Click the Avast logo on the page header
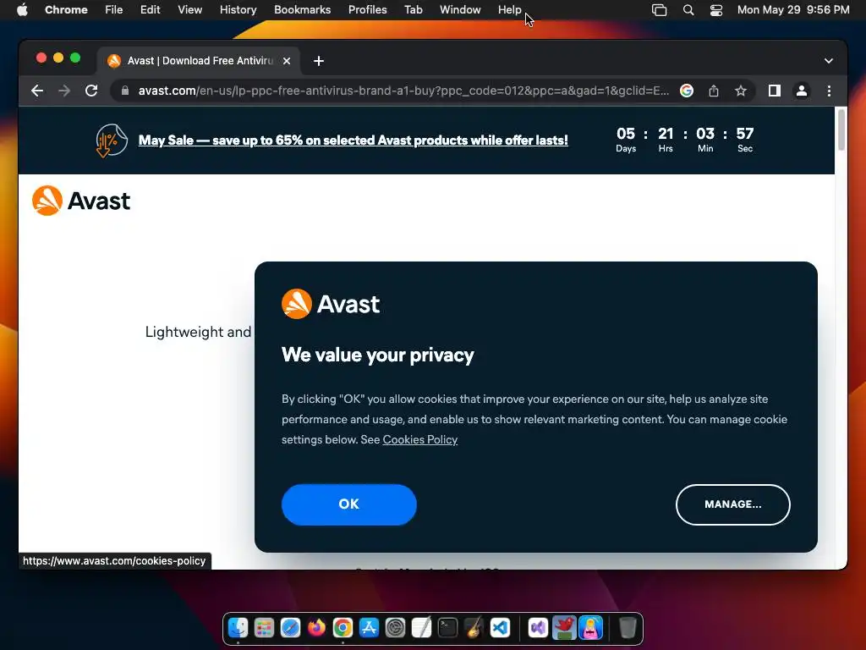The height and width of the screenshot is (650, 866). coord(81,200)
